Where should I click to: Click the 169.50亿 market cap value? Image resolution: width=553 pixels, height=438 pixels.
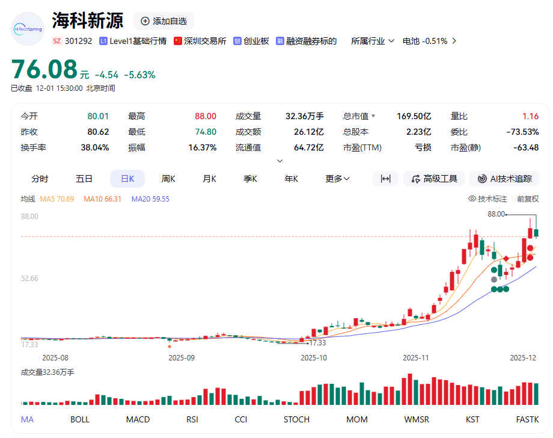tap(414, 116)
